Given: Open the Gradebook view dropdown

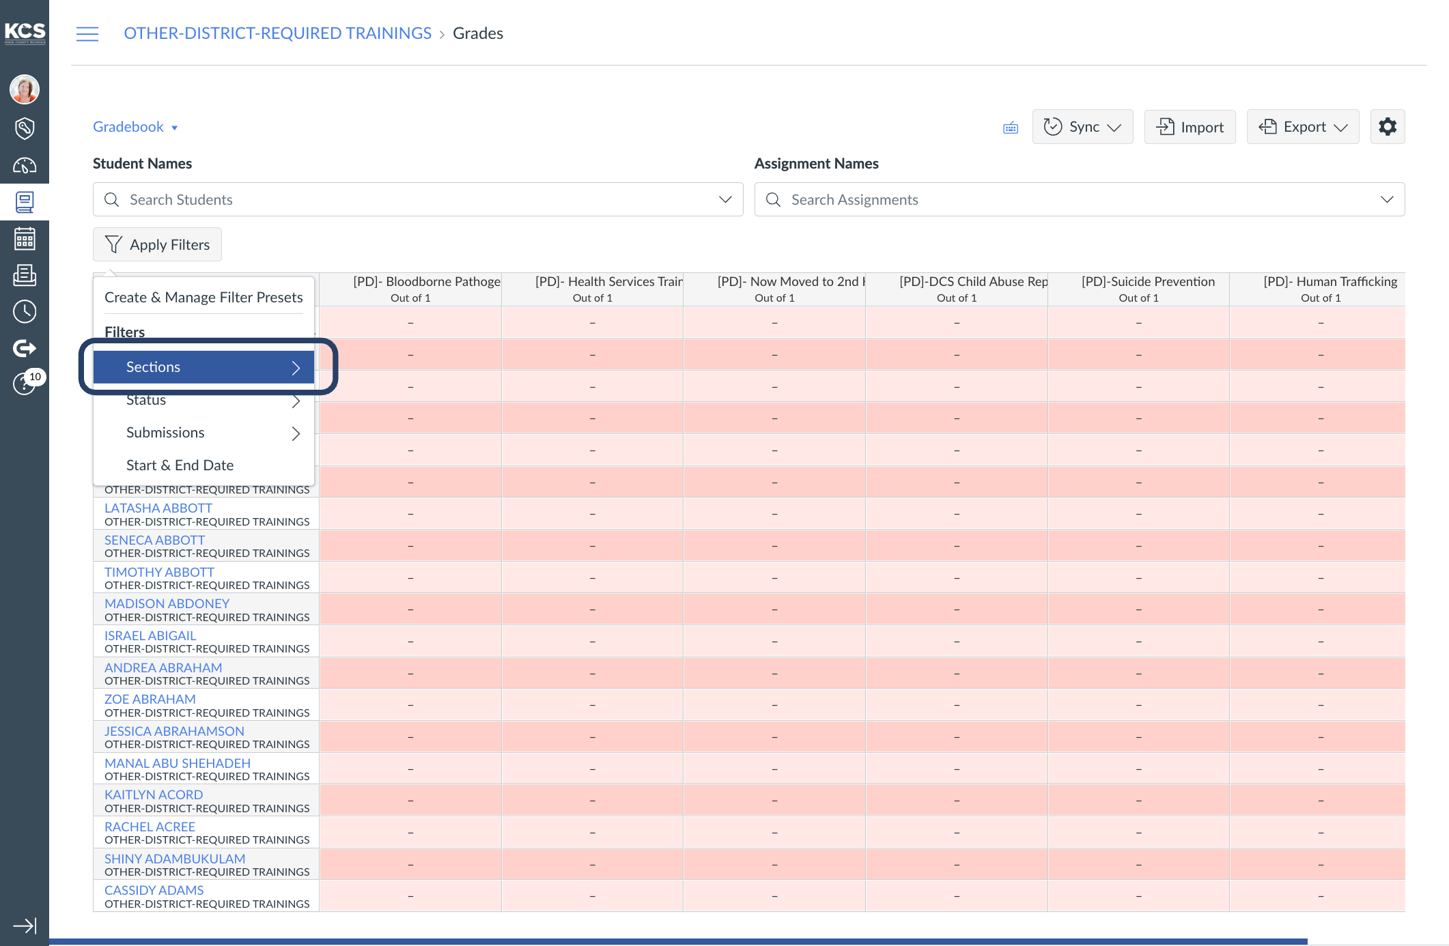Looking at the screenshot, I should point(135,127).
